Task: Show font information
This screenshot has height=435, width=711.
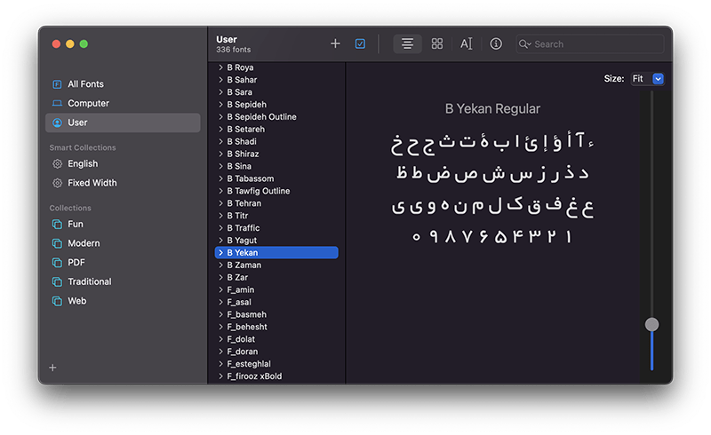Action: (x=496, y=43)
